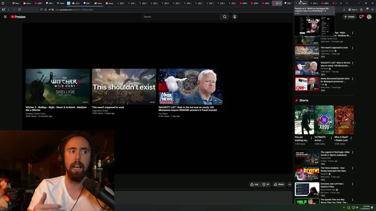Click the YouTube search magnifier button
376x211 pixels.
click(x=225, y=17)
